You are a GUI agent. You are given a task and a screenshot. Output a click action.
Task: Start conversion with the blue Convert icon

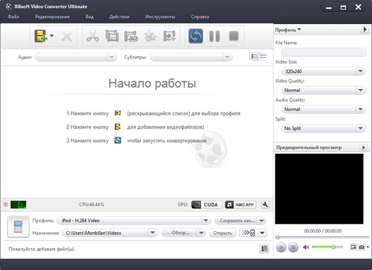coord(196,36)
